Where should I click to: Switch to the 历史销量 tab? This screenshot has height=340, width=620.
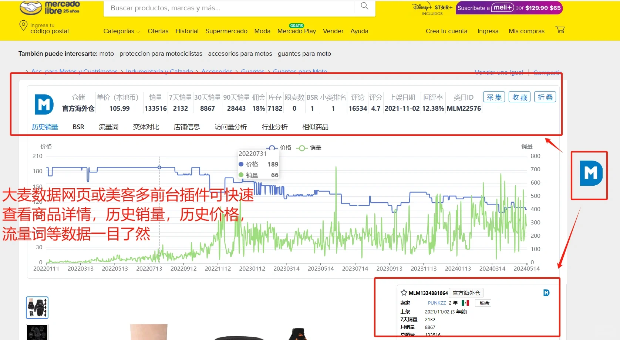tap(45, 127)
